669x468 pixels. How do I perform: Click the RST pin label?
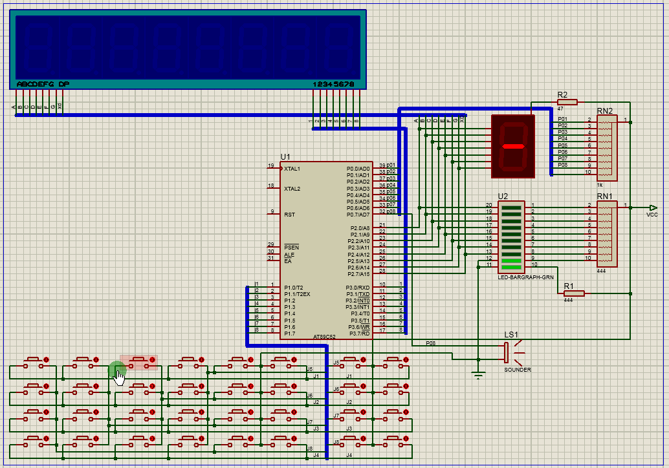pyautogui.click(x=289, y=215)
